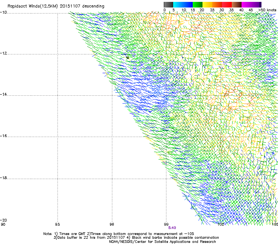Click the -10 latitude axis label

pos(3,12)
